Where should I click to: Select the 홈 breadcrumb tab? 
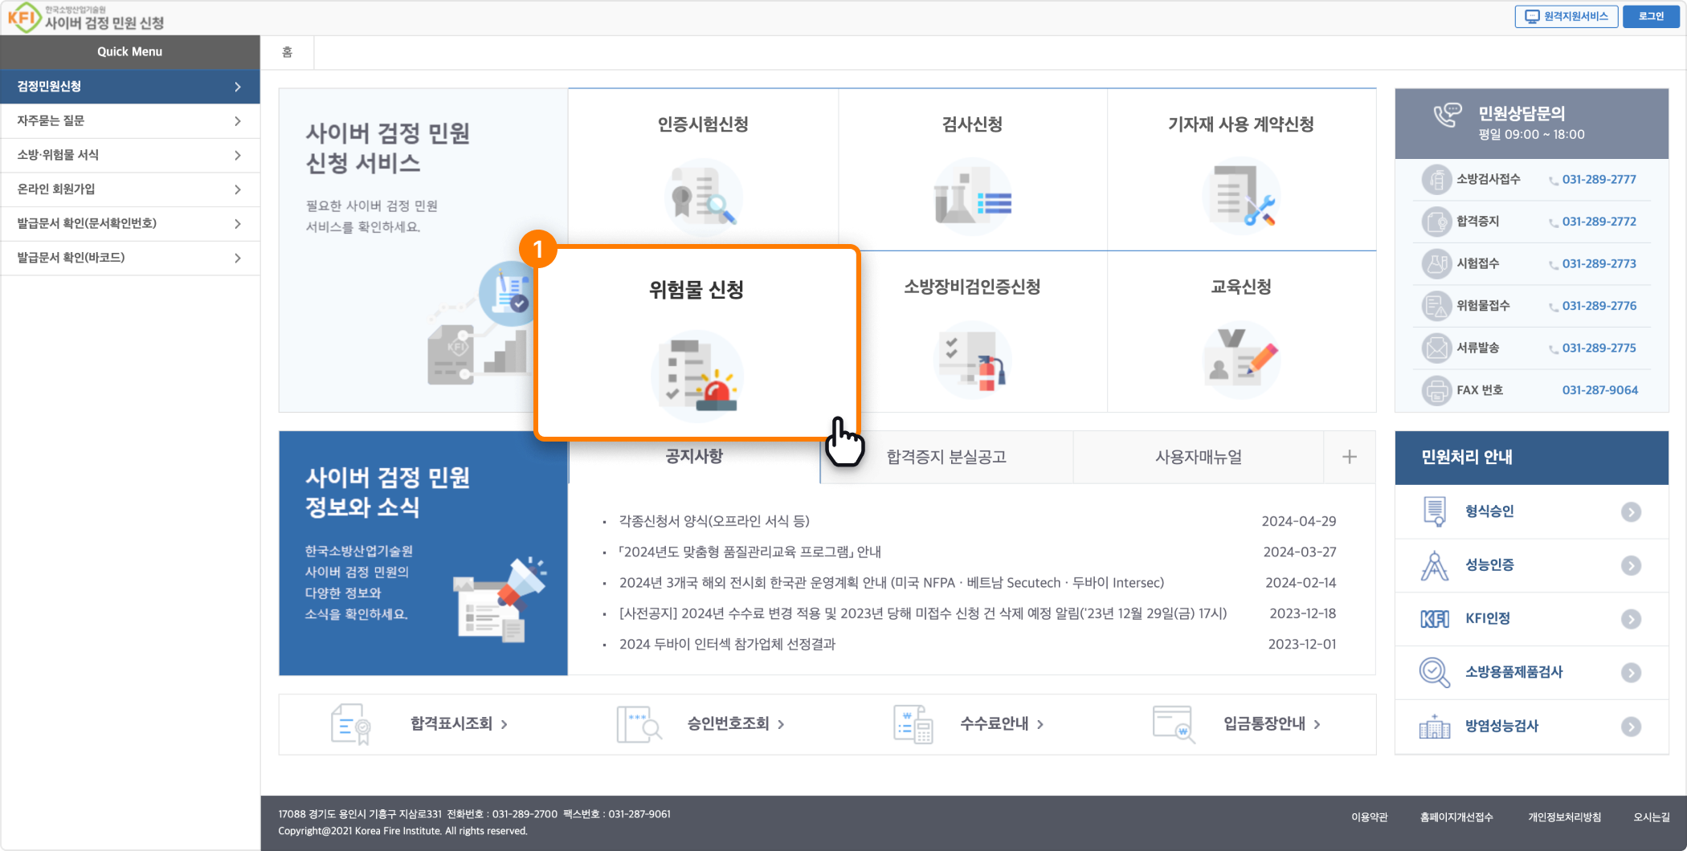click(x=287, y=52)
